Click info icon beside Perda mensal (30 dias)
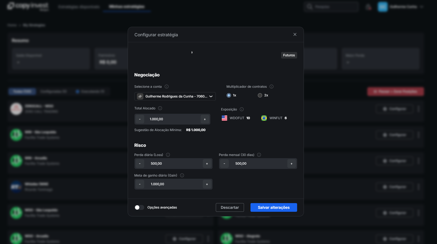This screenshot has height=244, width=437. click(x=259, y=155)
